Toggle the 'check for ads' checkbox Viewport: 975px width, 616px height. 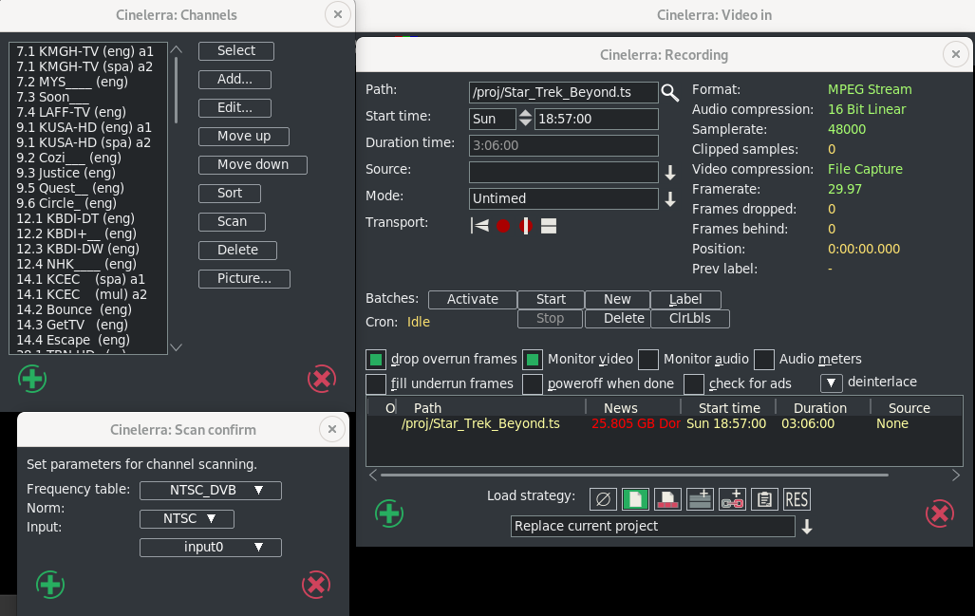pos(694,384)
